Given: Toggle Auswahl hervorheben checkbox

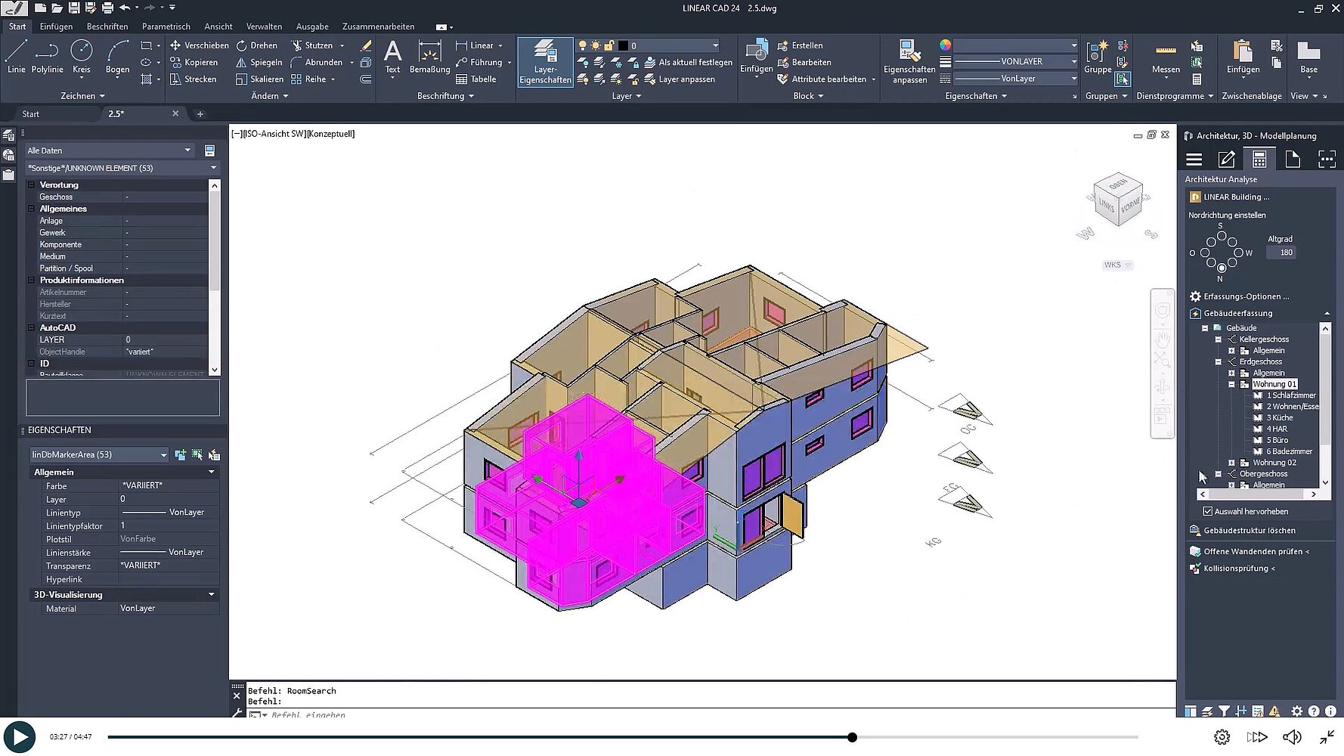Looking at the screenshot, I should pyautogui.click(x=1208, y=512).
